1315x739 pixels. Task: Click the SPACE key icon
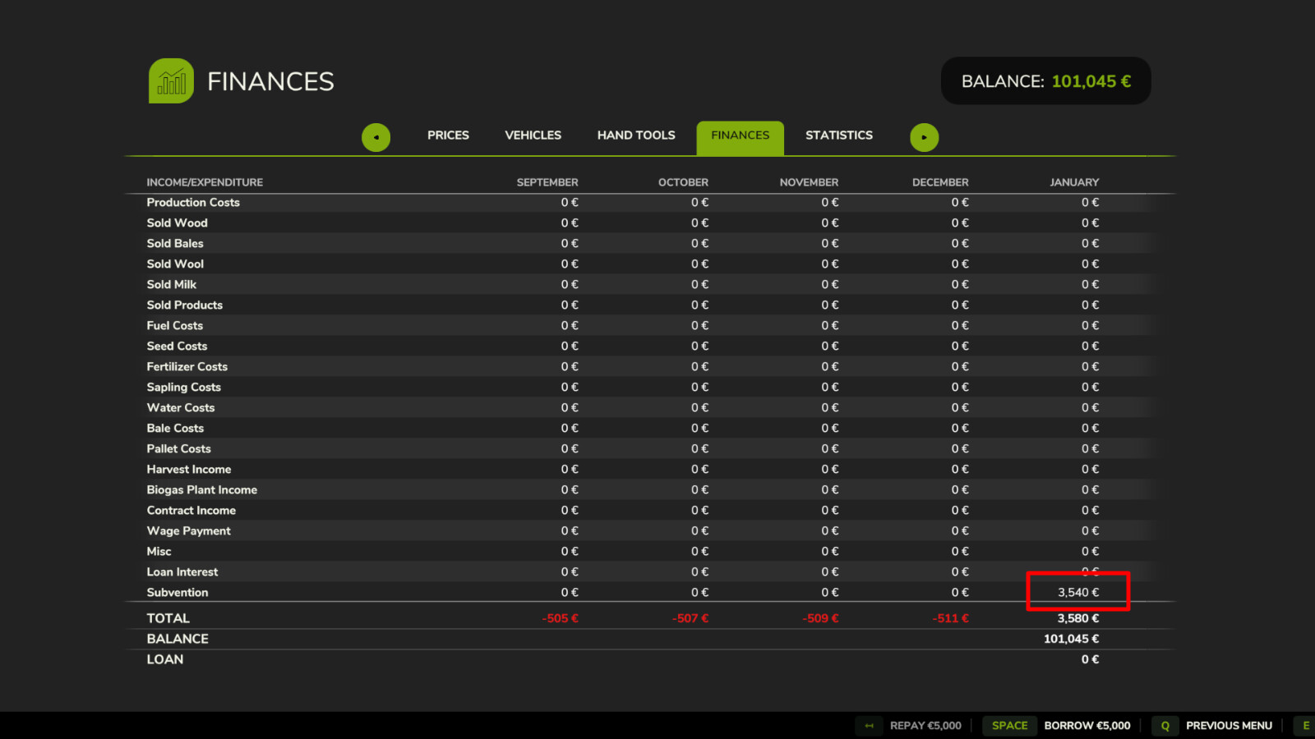(x=1009, y=726)
